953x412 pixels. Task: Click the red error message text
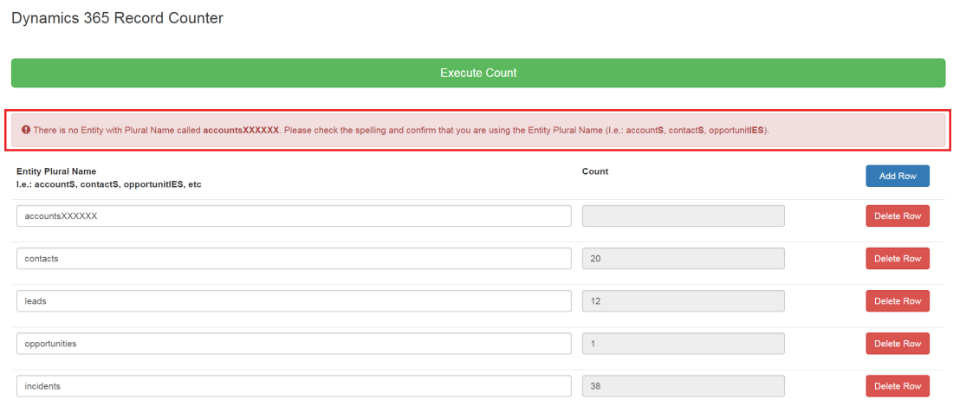coord(399,130)
